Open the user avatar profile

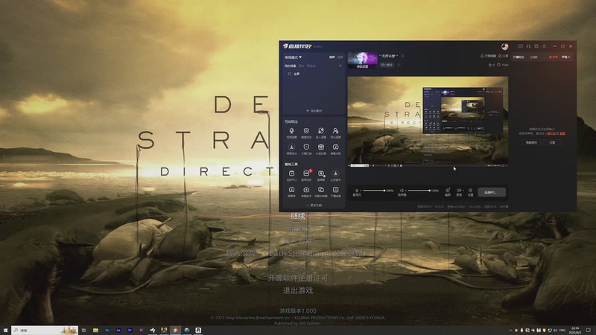pyautogui.click(x=505, y=46)
